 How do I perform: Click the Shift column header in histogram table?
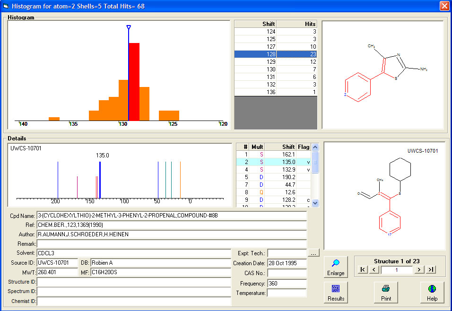pyautogui.click(x=256, y=24)
